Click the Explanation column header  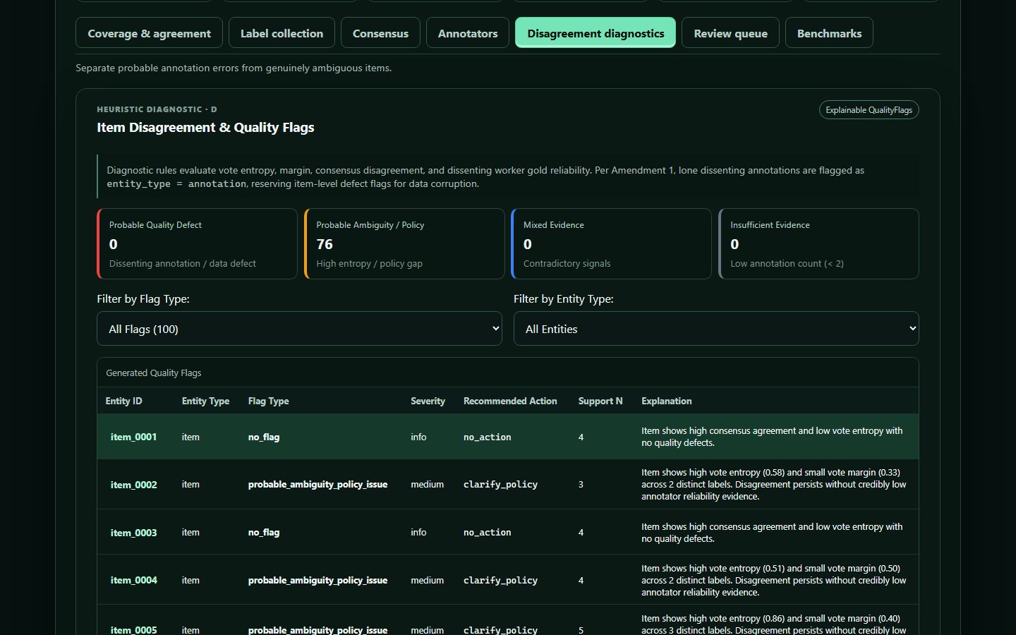(666, 401)
